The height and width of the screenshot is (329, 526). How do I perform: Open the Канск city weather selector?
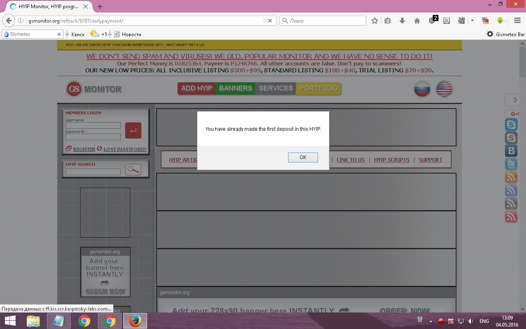pos(78,34)
